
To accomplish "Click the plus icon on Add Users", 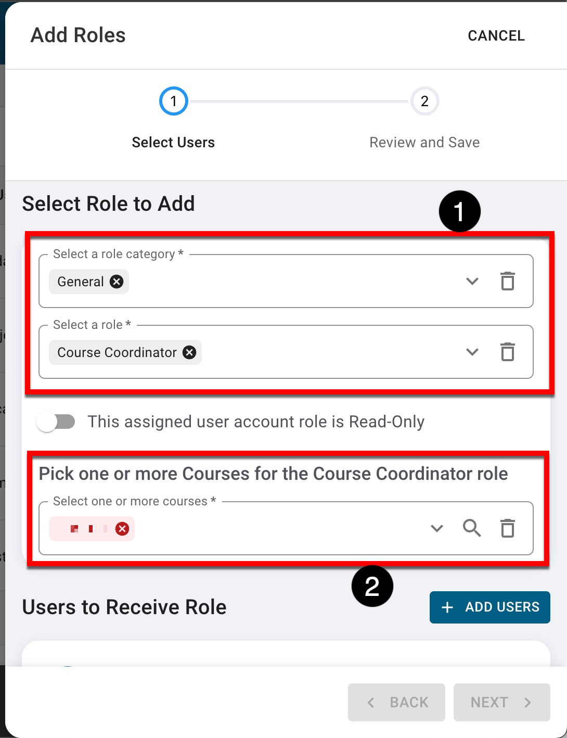I will [x=447, y=607].
